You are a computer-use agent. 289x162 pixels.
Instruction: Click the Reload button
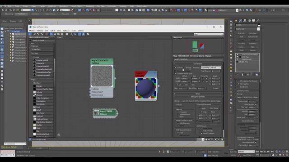click(179, 105)
